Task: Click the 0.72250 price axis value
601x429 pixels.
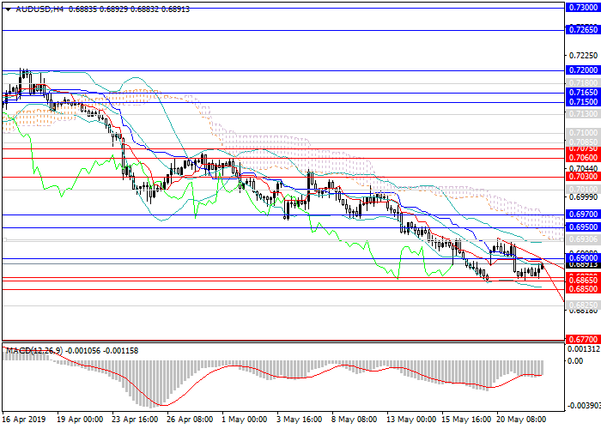Action: [581, 57]
